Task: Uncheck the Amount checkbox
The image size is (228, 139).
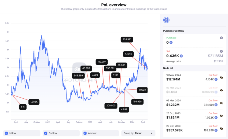Action: pyautogui.click(x=85, y=133)
